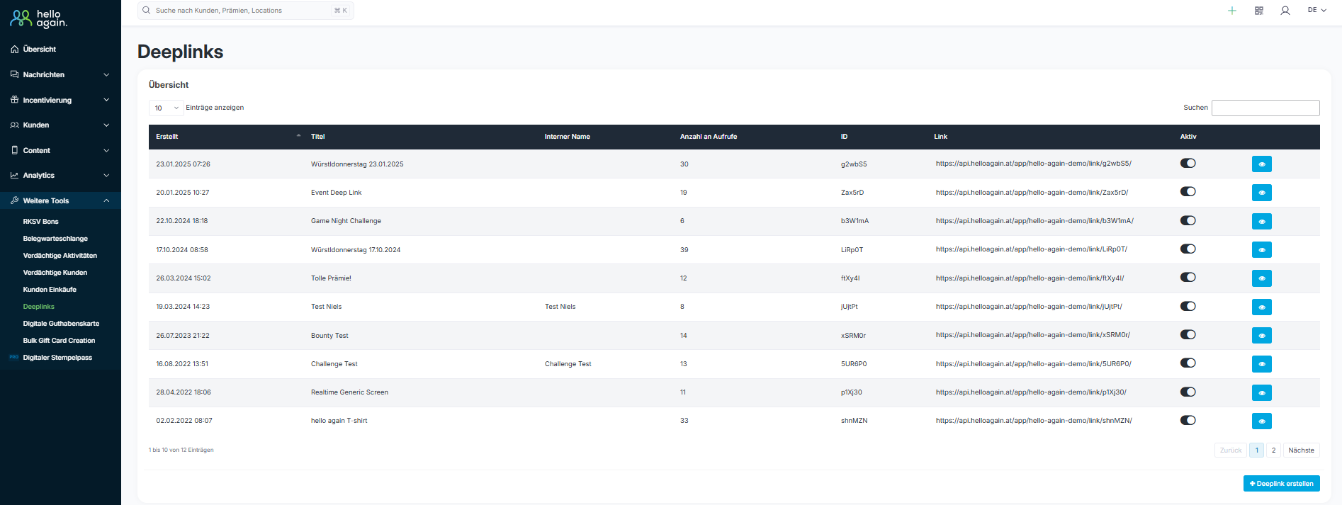Expand the Content menu chevron

pyautogui.click(x=106, y=150)
